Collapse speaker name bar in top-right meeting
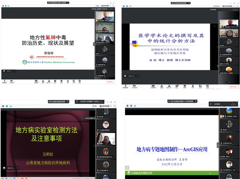This screenshot has width=240, height=179. tap(138, 76)
